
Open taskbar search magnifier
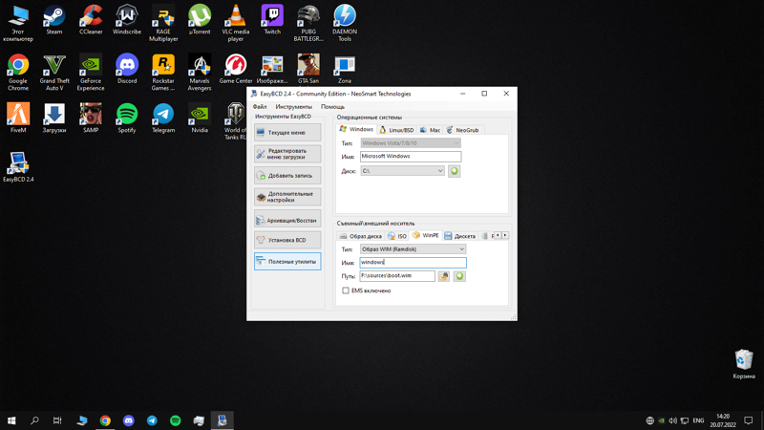click(x=34, y=420)
